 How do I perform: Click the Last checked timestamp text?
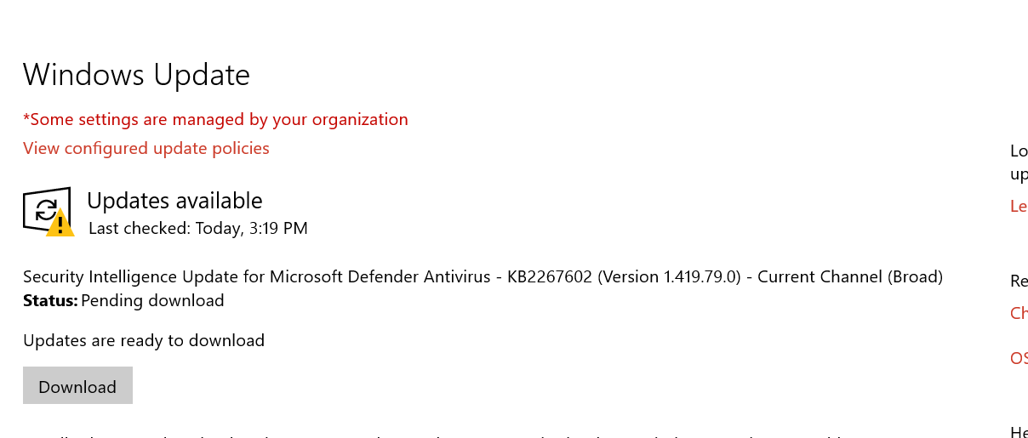(198, 228)
